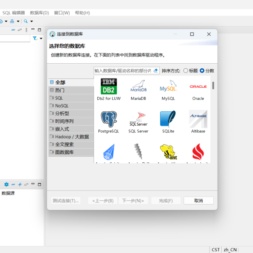Click the 下一步(N) next button
The height and width of the screenshot is (253, 253).
click(x=133, y=201)
